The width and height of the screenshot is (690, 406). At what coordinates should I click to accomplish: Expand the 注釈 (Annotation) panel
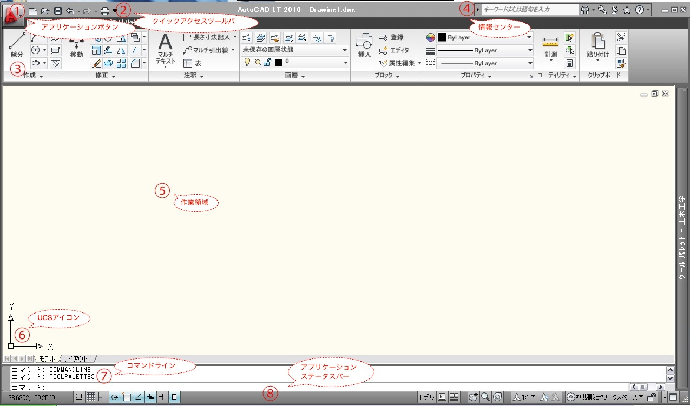click(x=194, y=76)
